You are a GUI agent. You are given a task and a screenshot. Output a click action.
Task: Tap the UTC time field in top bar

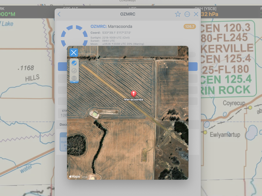pyautogui.click(x=133, y=8)
